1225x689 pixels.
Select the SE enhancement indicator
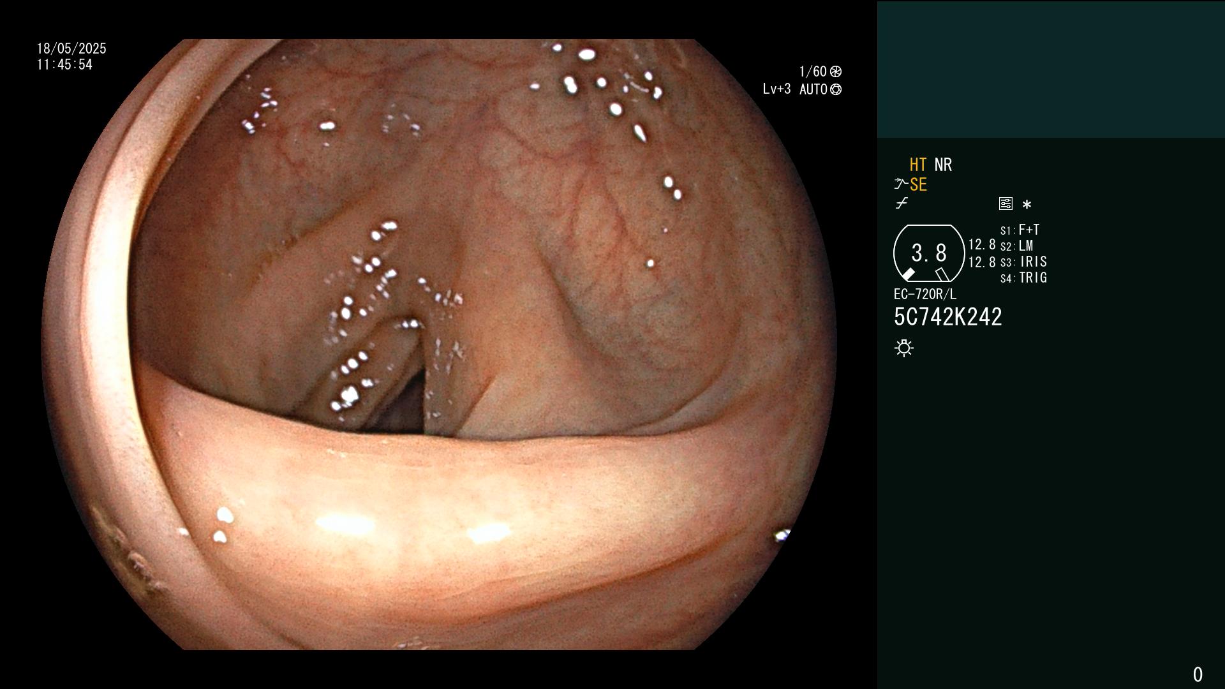point(918,185)
